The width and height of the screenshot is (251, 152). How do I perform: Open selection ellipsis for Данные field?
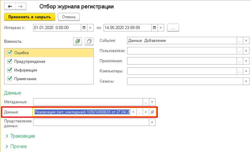point(140,112)
